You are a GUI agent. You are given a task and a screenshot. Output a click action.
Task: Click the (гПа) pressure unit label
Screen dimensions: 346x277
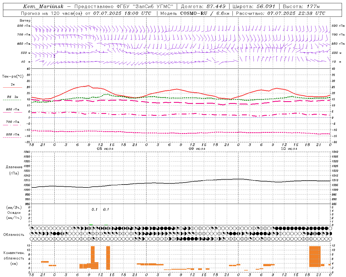[14, 173]
